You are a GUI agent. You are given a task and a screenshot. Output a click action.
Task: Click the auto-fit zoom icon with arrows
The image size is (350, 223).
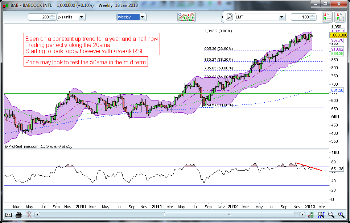coord(321,215)
